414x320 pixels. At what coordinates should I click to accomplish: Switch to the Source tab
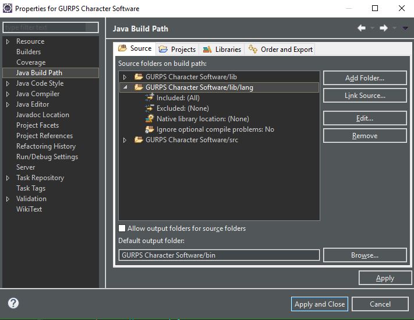(135, 48)
